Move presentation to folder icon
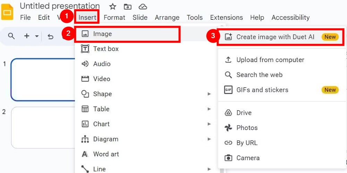Screen dimensions: 347x173 coord(127,7)
